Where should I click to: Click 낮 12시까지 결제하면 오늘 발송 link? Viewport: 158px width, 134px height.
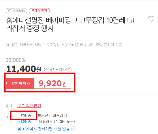(x=44, y=129)
